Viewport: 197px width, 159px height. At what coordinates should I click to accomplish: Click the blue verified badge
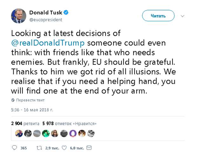pyautogui.click(x=66, y=13)
